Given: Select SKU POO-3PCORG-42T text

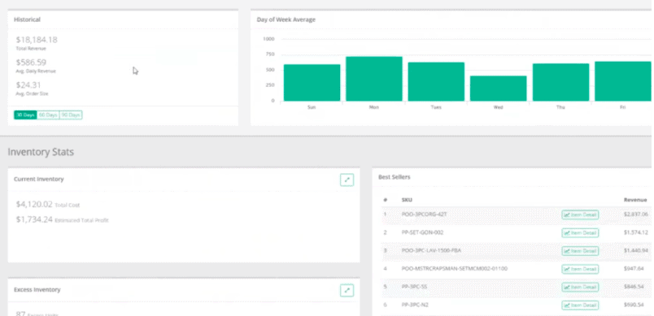Looking at the screenshot, I should 424,214.
